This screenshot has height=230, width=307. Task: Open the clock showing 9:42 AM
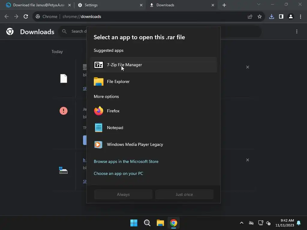285,223
